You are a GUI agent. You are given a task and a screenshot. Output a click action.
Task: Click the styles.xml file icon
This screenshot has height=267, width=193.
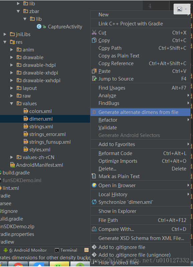(x=26, y=150)
